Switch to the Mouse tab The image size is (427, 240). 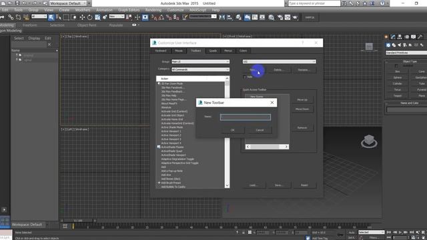tap(179, 51)
